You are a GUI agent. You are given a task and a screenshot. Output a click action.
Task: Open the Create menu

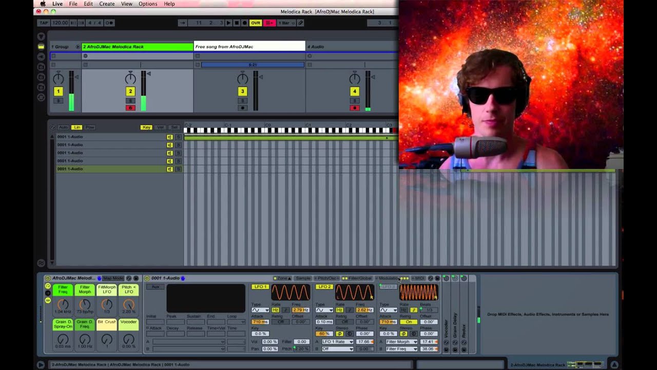(107, 4)
